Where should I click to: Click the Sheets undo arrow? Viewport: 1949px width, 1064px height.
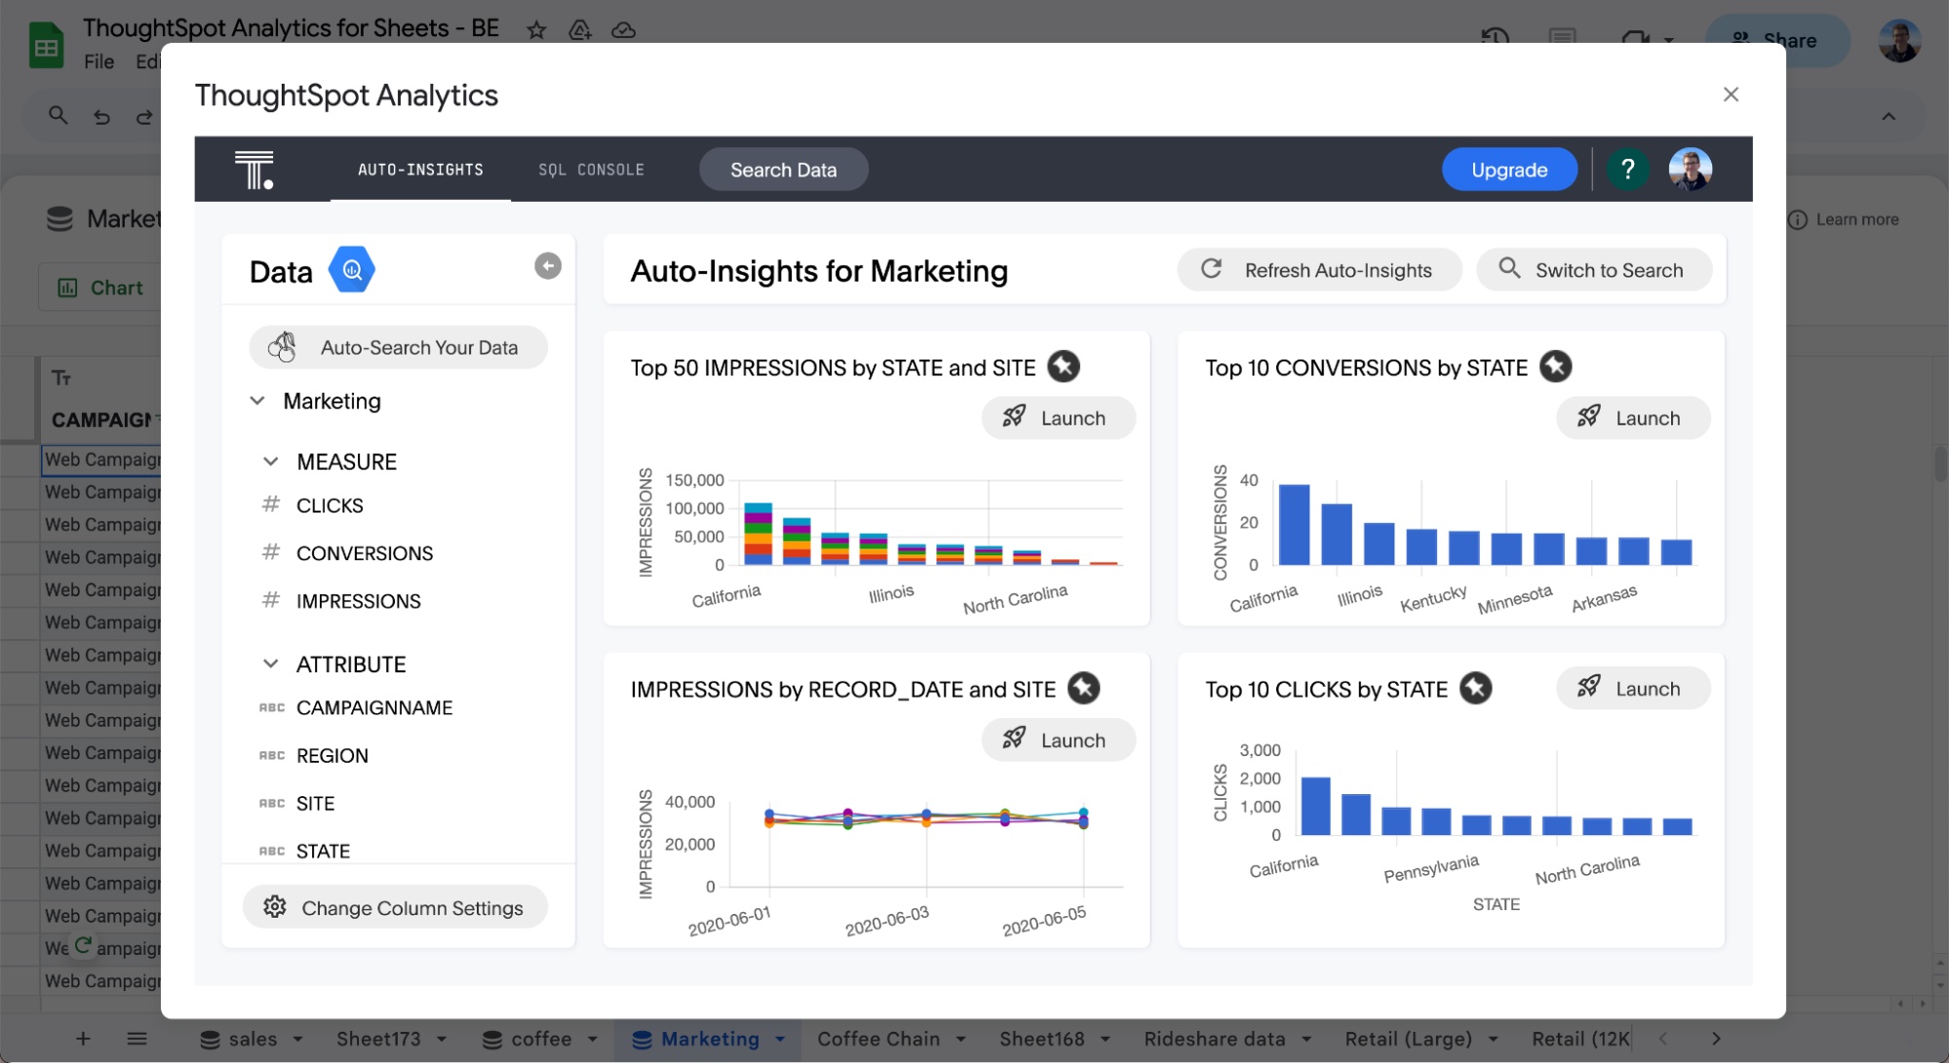tap(101, 117)
